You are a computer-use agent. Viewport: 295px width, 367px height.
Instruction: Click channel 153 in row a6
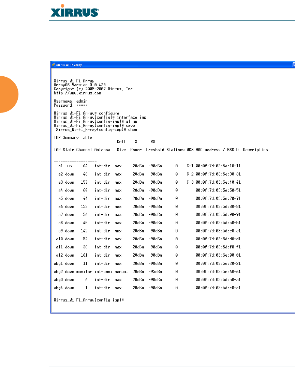[x=84, y=207]
